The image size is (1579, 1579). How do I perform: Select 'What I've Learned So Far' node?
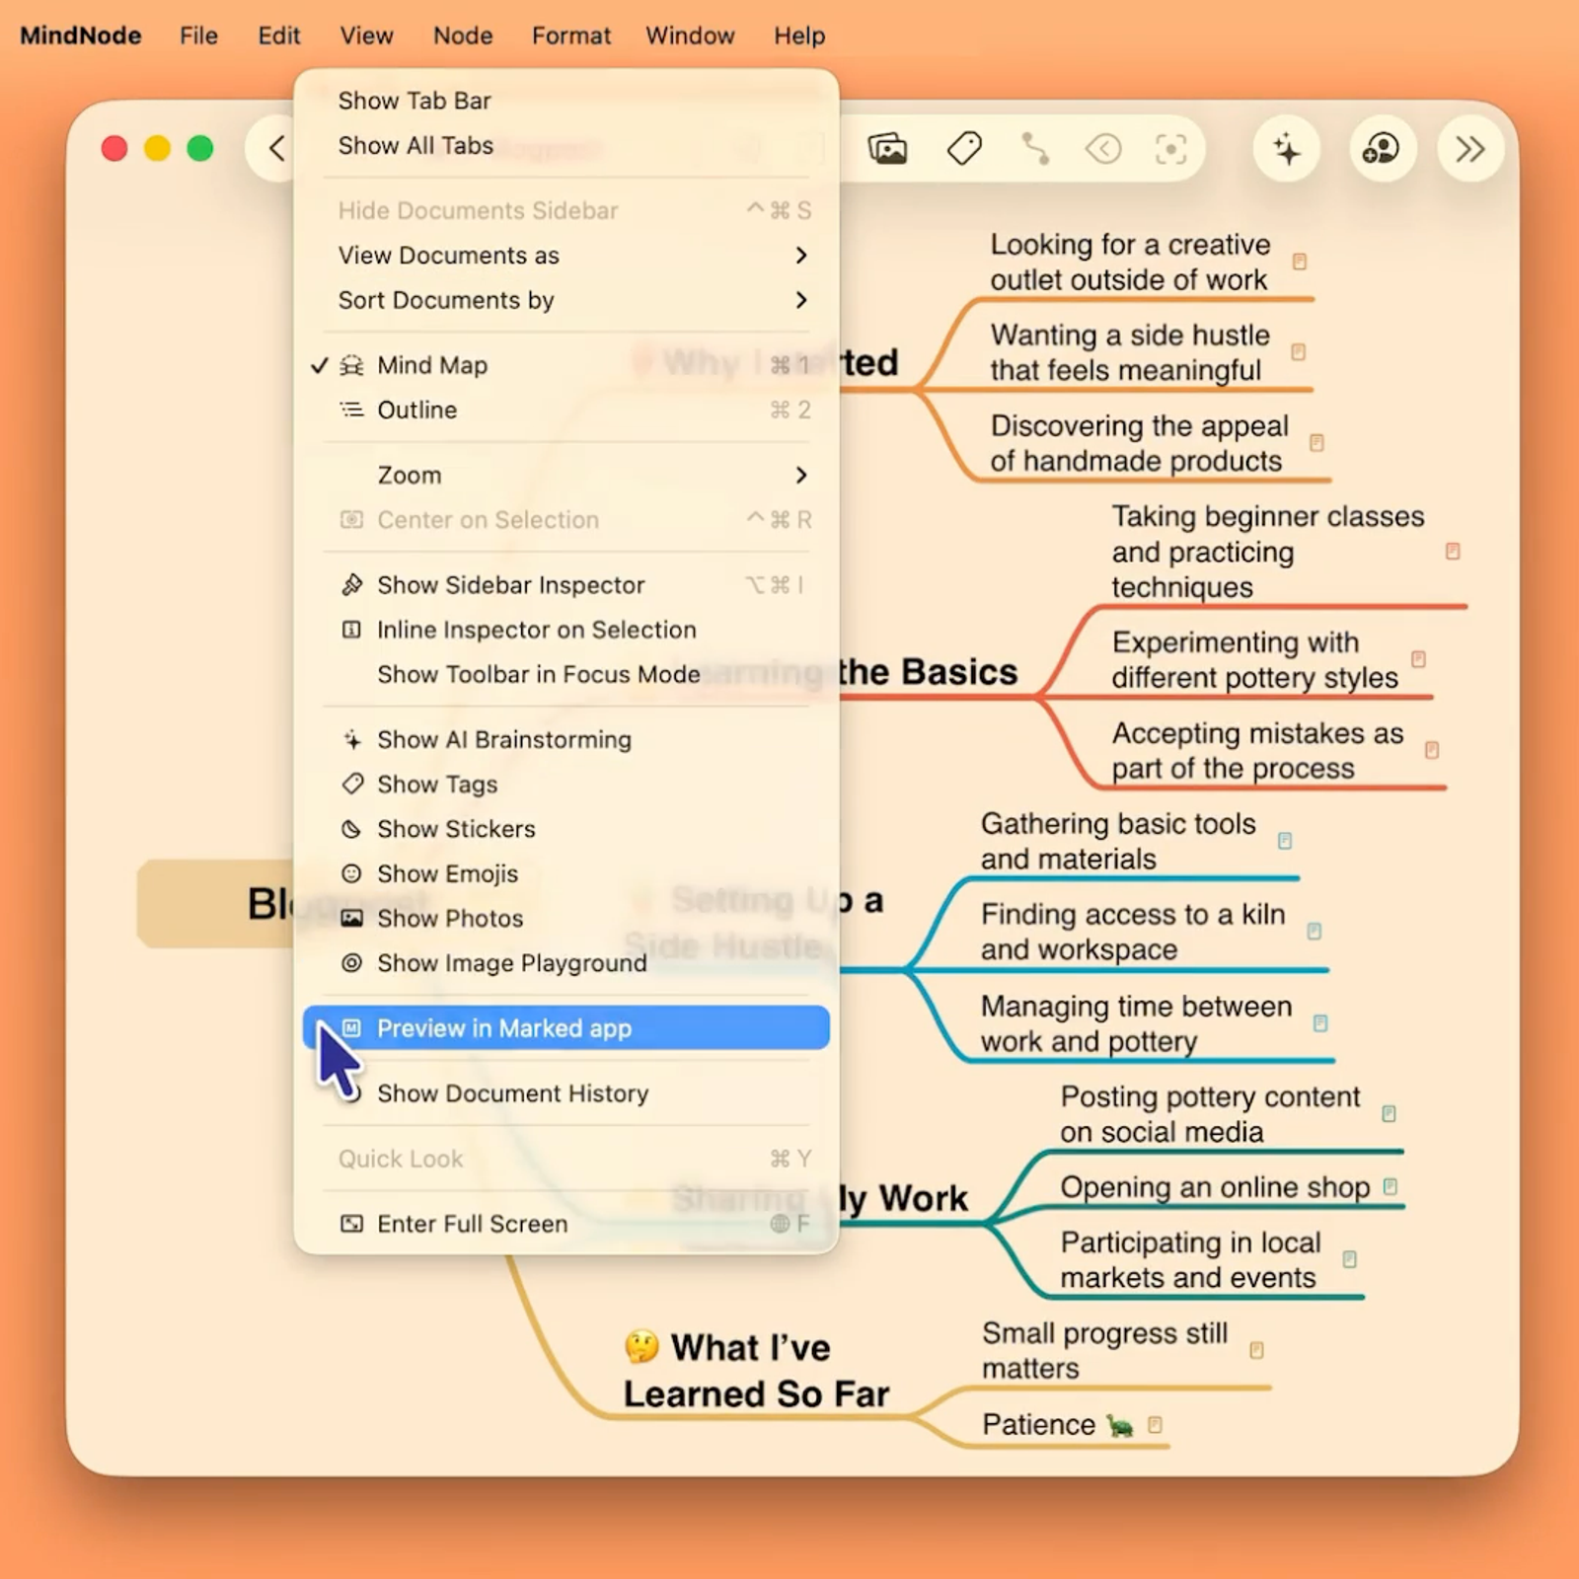(x=757, y=1371)
